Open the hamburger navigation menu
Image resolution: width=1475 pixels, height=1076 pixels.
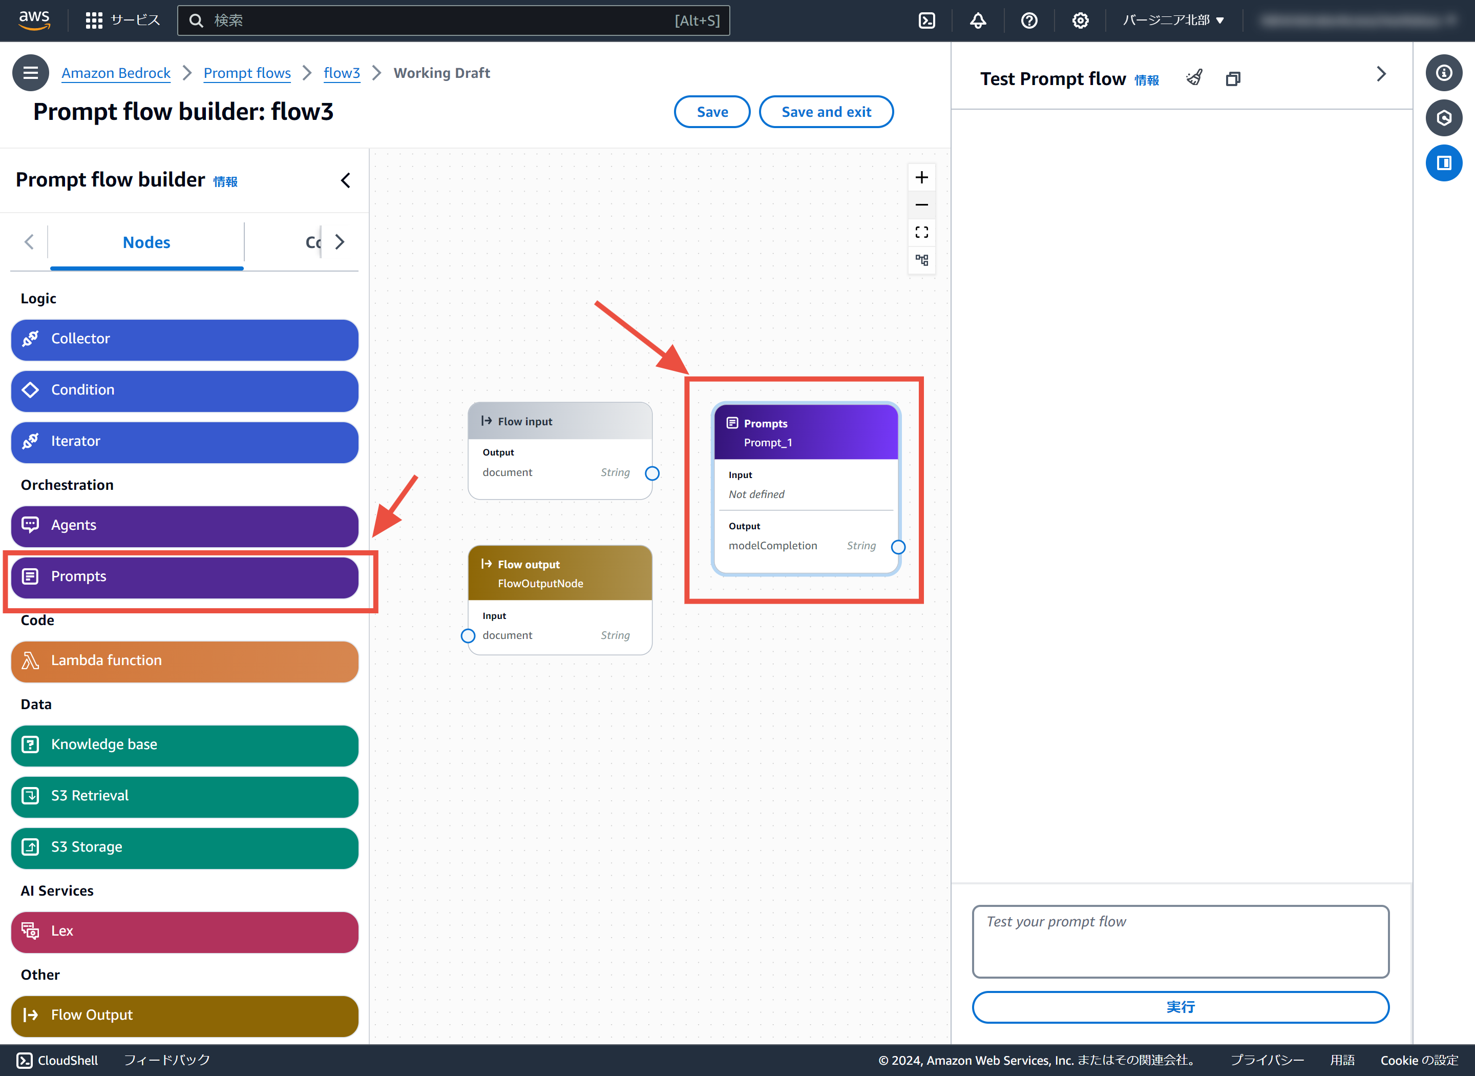tap(31, 73)
